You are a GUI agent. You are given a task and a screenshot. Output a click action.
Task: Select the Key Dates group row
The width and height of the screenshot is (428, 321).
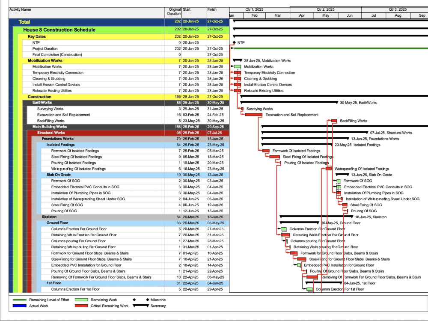pyautogui.click(x=123, y=36)
